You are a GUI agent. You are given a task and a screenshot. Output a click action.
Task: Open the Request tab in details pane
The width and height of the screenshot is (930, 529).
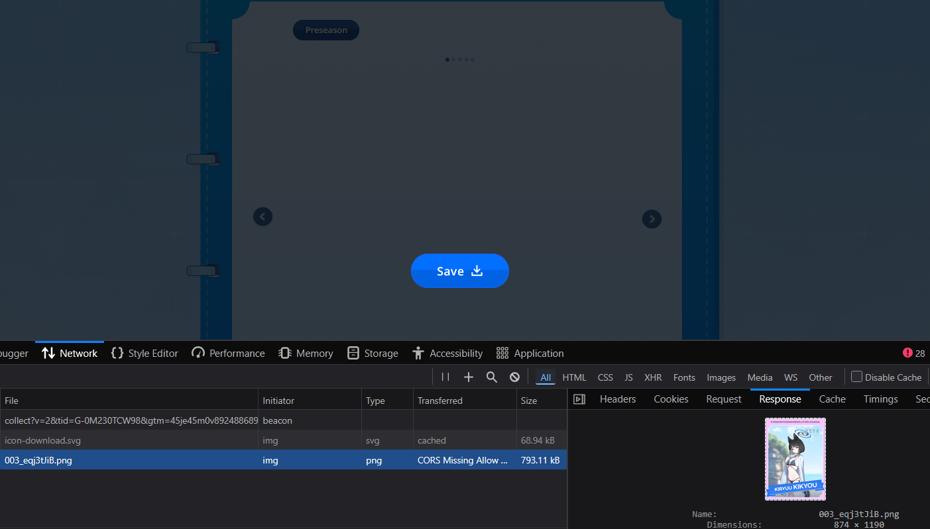(x=724, y=399)
